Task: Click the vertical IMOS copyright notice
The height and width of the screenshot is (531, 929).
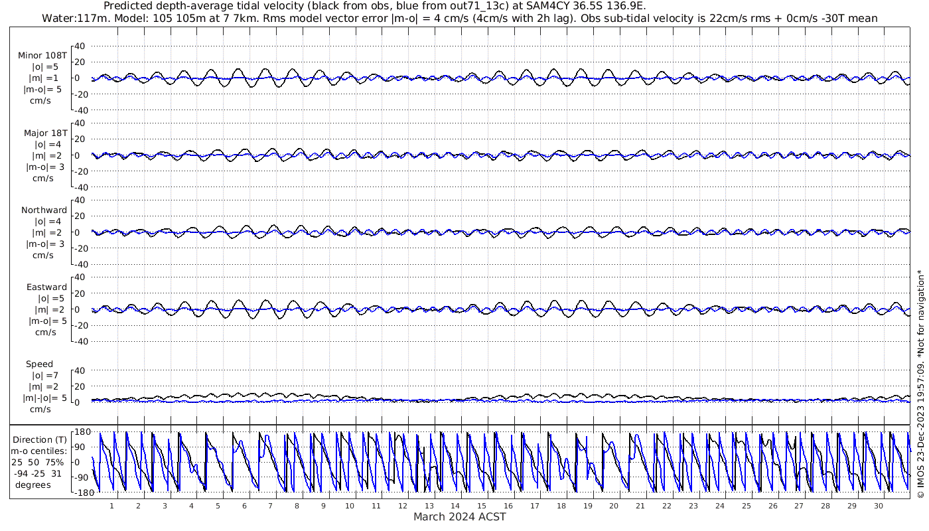Action: click(x=920, y=384)
